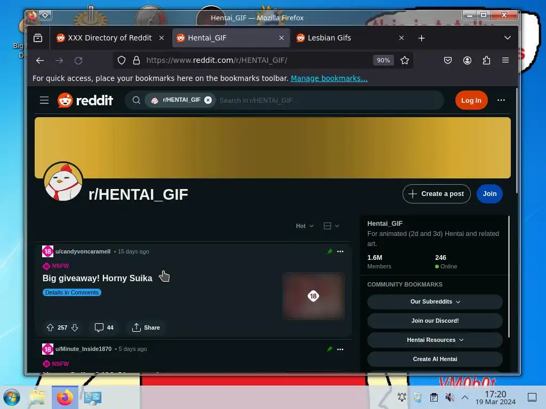Click the Join community button
This screenshot has width=546, height=409.
pyautogui.click(x=489, y=194)
